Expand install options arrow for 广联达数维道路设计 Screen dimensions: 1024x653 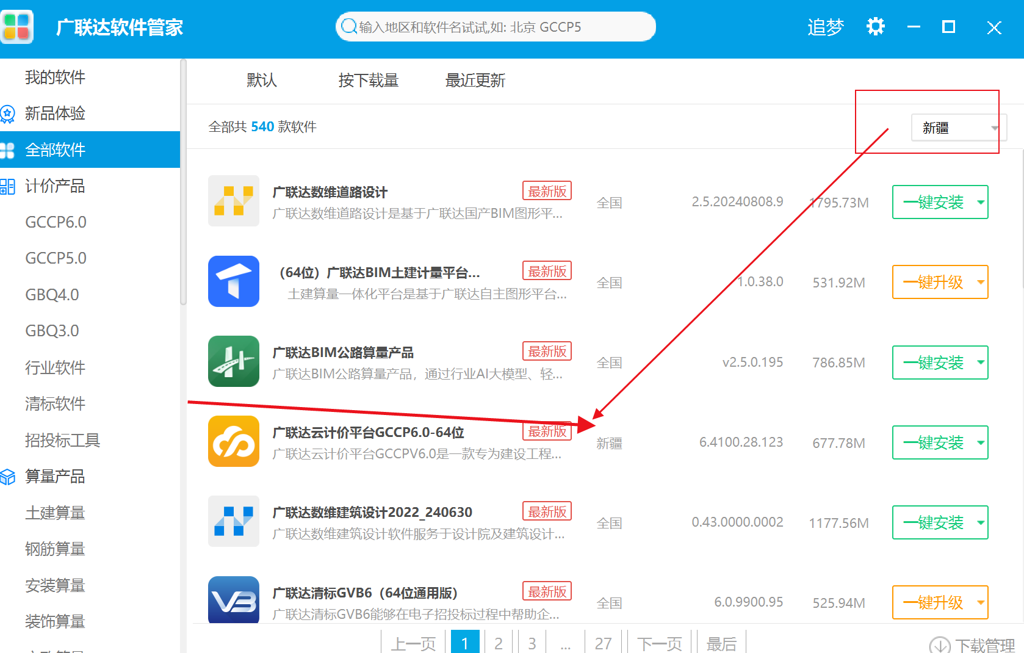click(x=981, y=202)
